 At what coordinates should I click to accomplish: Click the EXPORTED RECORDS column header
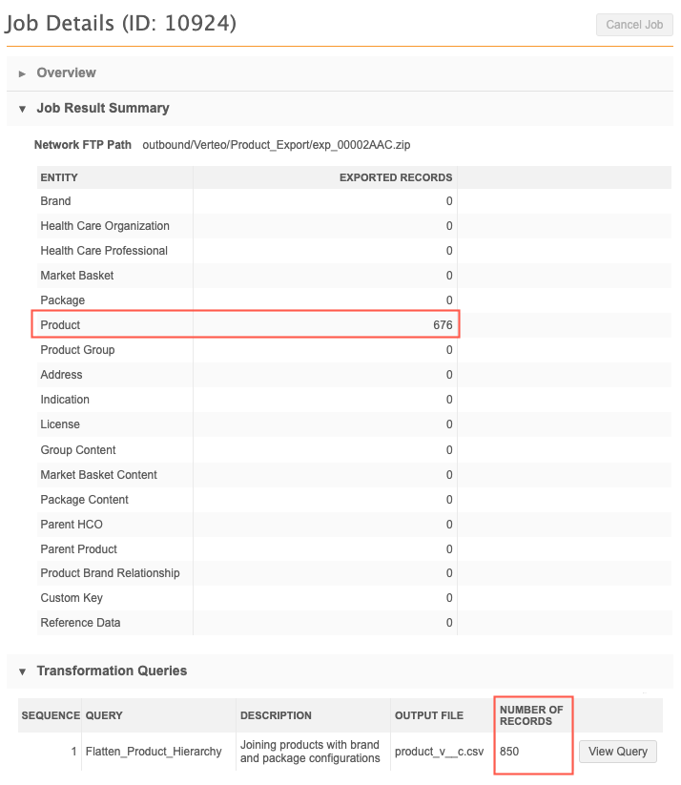coord(396,177)
